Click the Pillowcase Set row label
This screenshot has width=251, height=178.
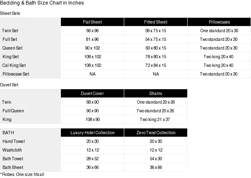16,74
